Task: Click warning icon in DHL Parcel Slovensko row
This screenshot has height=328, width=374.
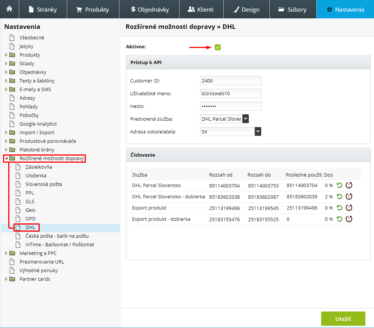Action: point(349,185)
